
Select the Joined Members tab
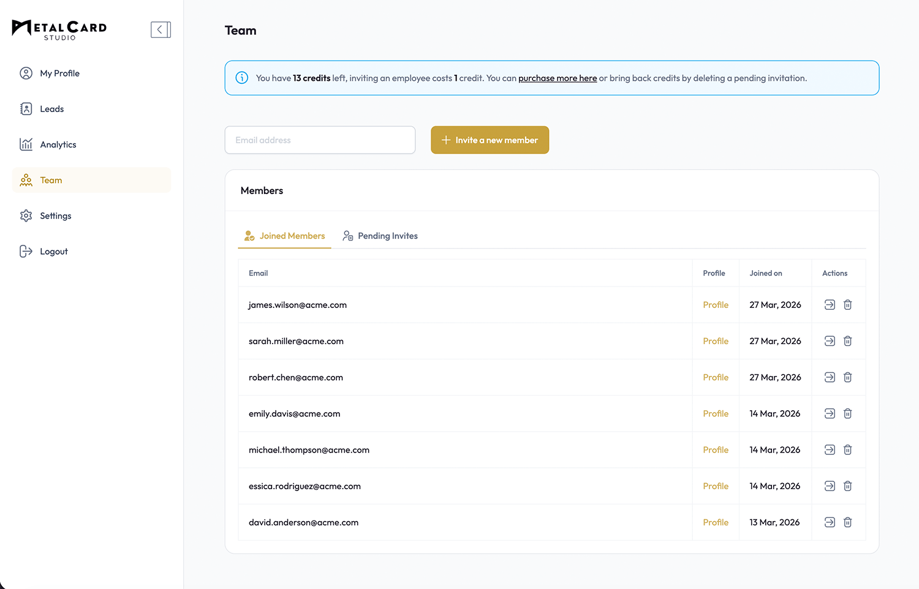pyautogui.click(x=285, y=236)
